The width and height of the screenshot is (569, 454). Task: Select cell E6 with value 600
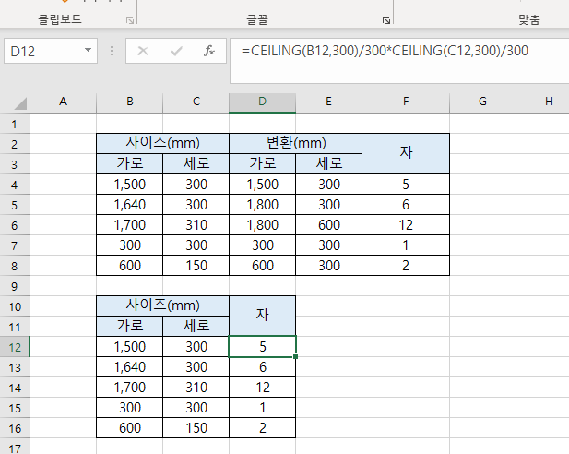pyautogui.click(x=329, y=225)
